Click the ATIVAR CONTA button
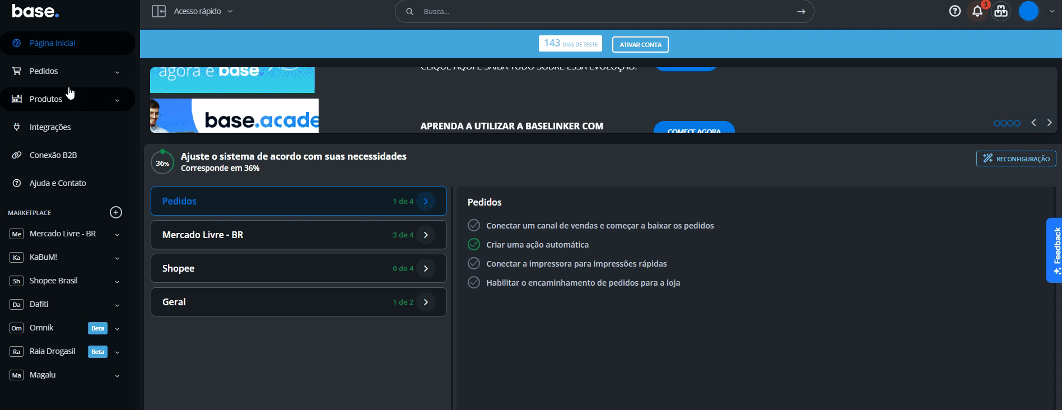This screenshot has height=410, width=1062. (640, 44)
